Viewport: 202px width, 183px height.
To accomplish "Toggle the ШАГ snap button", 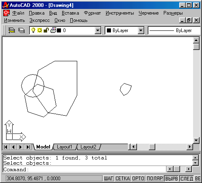I will [x=109, y=179].
